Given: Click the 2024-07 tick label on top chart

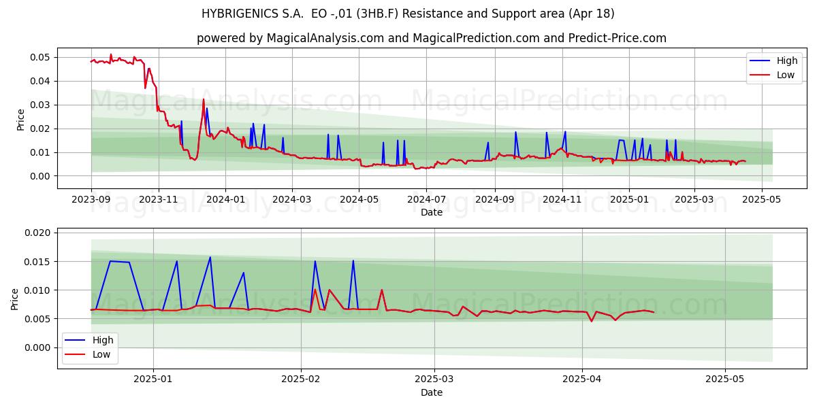Looking at the screenshot, I should pyautogui.click(x=426, y=199).
